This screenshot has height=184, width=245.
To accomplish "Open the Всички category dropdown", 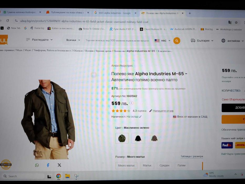I will pos(73,40).
